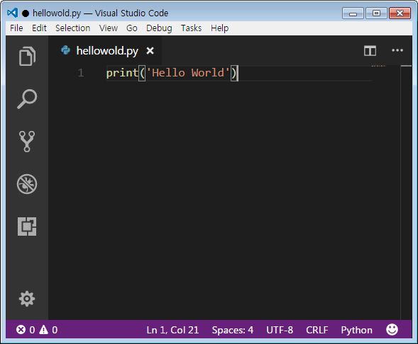Click the editor vertical scrollbar
This screenshot has width=418, height=344.
pyautogui.click(x=406, y=193)
